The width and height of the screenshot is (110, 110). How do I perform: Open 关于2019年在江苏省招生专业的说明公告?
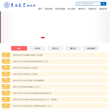32,93
